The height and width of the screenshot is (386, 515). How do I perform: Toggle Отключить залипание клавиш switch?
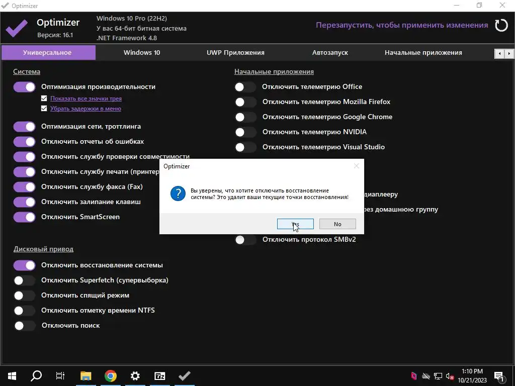coord(24,202)
